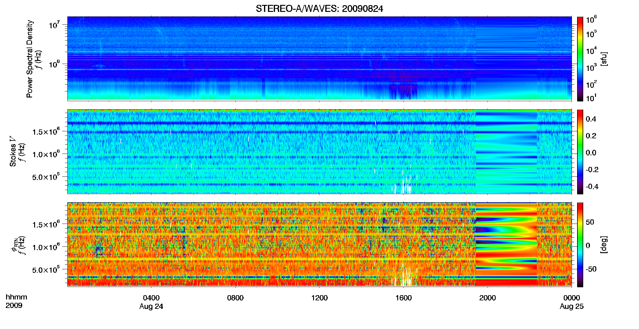
Task: Click the 2009 year label
Action: point(14,306)
